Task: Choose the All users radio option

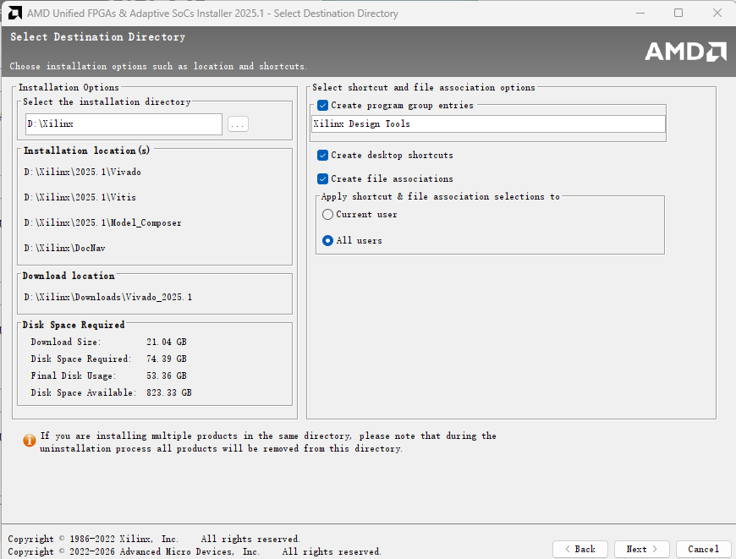Action: pyautogui.click(x=328, y=241)
